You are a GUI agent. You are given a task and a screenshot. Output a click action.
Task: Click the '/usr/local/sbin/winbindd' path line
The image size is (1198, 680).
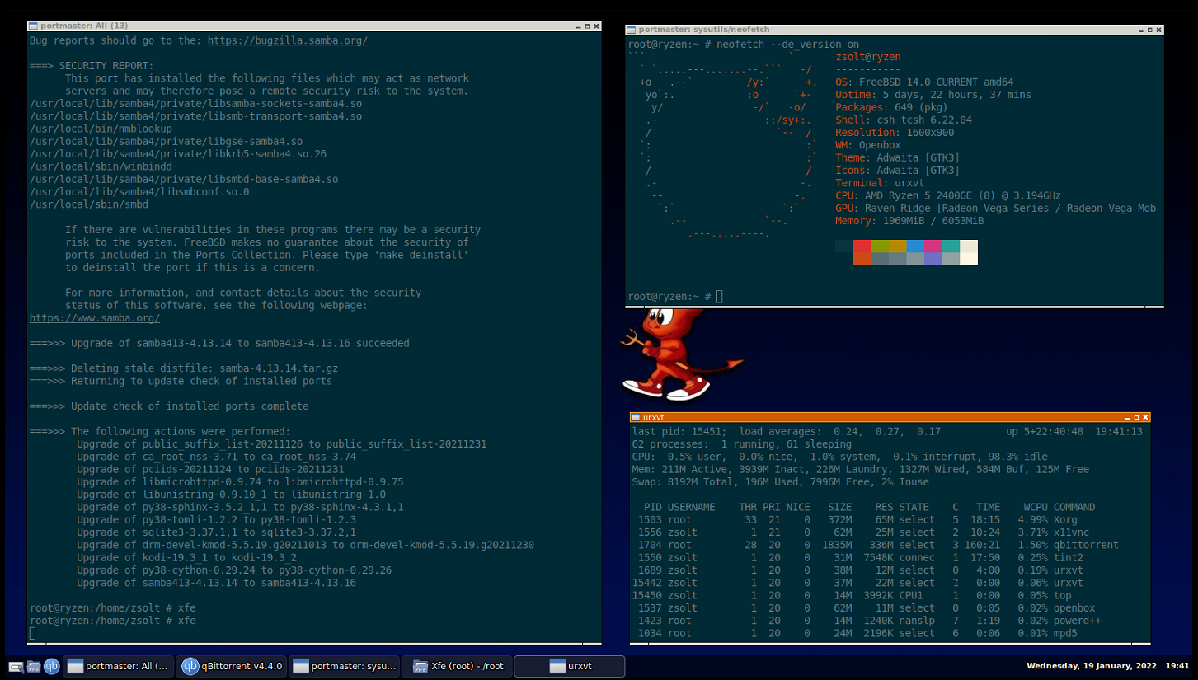101,166
